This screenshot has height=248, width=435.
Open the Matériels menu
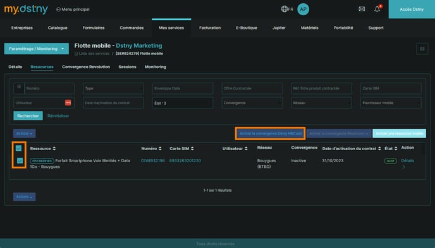coord(310,28)
